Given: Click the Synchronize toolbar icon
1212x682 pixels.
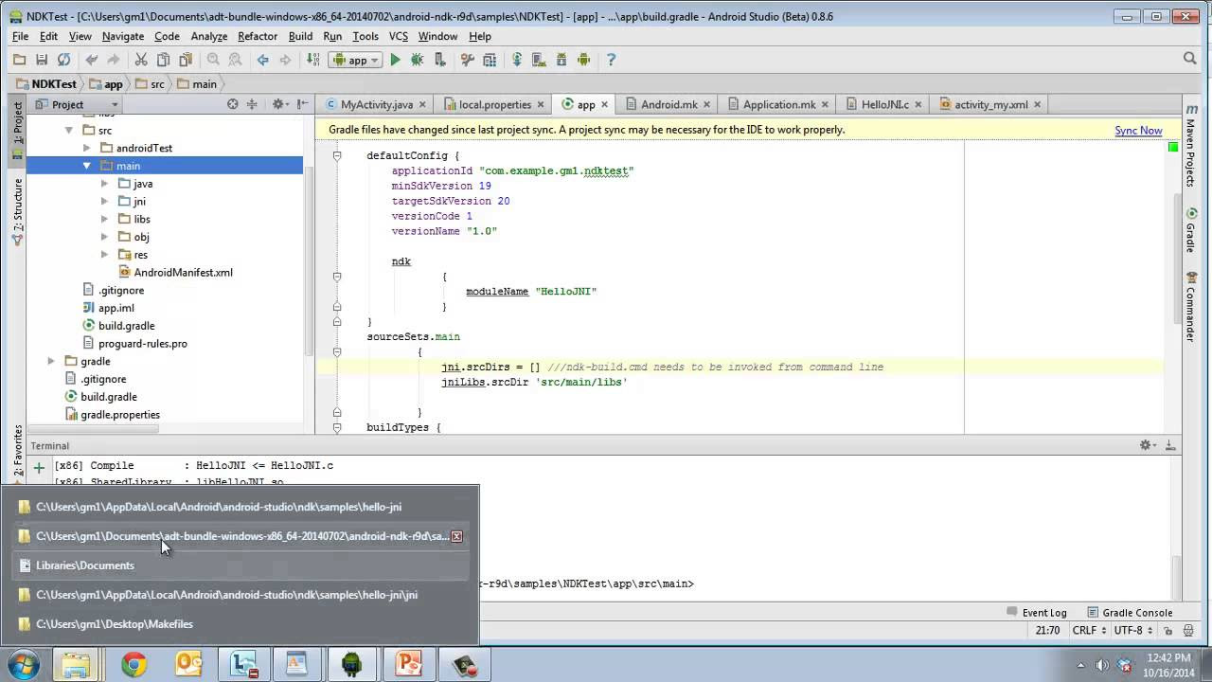Looking at the screenshot, I should [63, 60].
